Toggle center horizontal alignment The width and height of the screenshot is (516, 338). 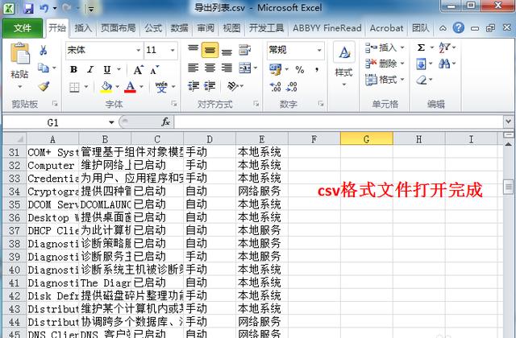click(x=209, y=50)
